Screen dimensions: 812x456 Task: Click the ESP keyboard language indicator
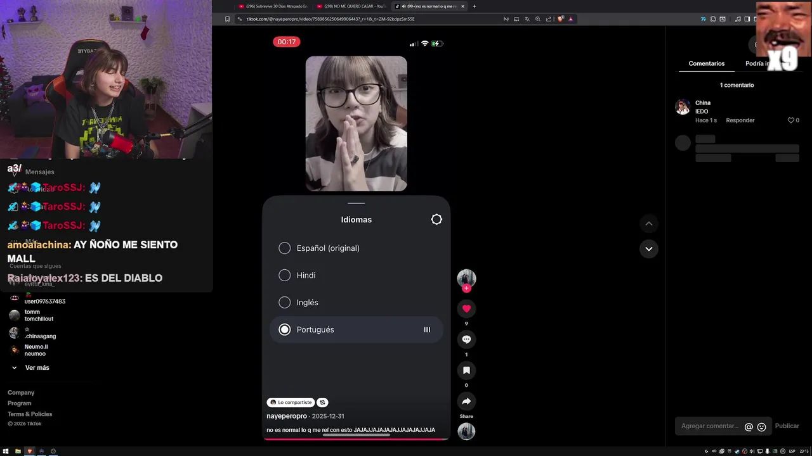click(x=792, y=452)
